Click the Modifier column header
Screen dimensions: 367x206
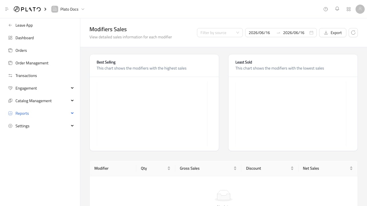pyautogui.click(x=101, y=168)
